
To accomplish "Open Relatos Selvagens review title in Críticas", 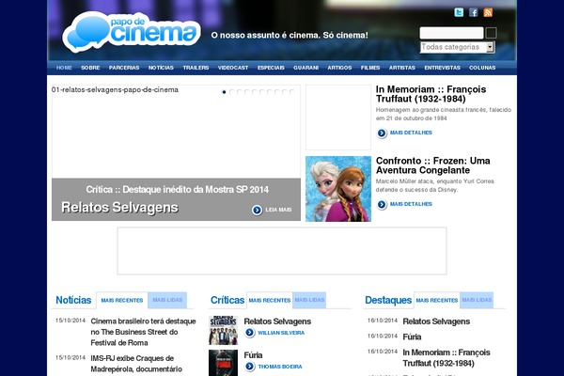I will point(277,321).
